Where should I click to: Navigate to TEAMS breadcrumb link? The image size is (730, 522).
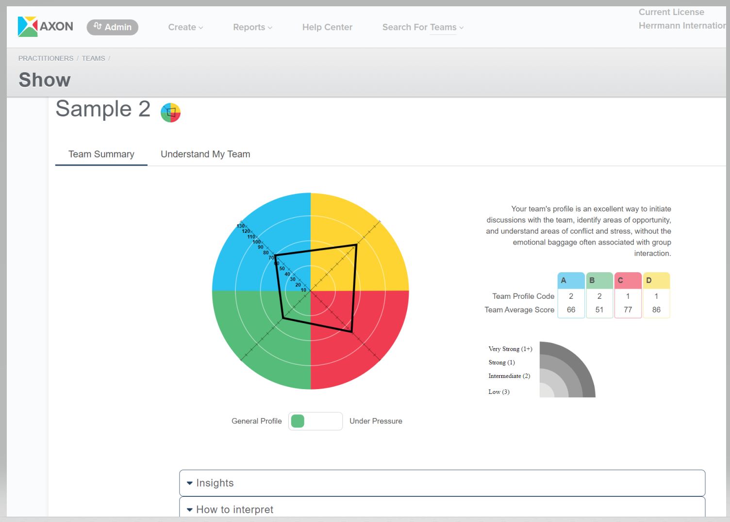(x=93, y=58)
